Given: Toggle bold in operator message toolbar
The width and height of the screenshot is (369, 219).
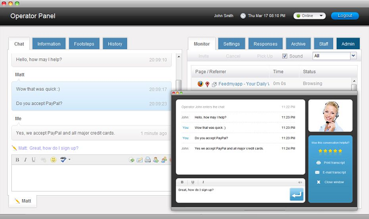Looking at the screenshot, I should pyautogui.click(x=17, y=159).
